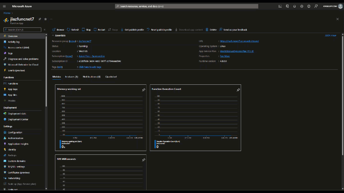The height and width of the screenshot is (193, 344).
Task: Open the Azure portal hamburger menu
Action: 4,6
